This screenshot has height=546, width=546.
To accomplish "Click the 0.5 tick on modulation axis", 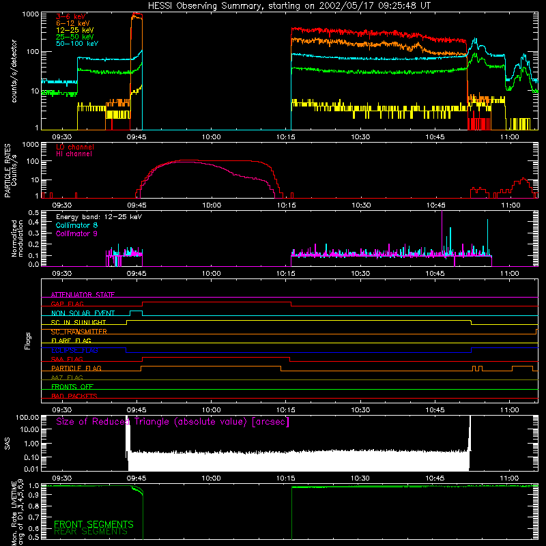I will [33, 212].
